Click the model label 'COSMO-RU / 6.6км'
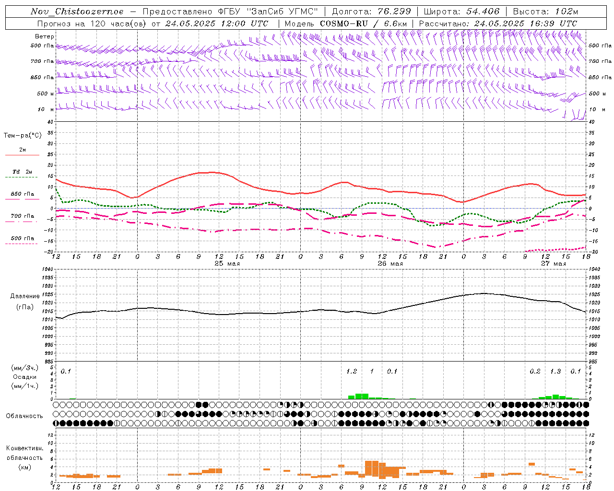This screenshot has height=491, width=614. 364,23
